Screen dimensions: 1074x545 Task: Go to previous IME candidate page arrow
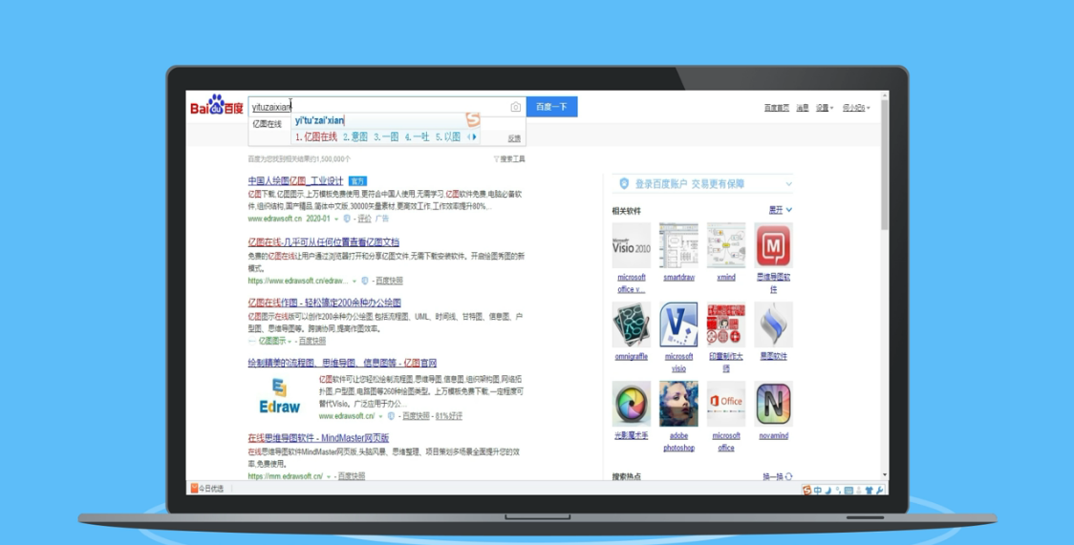click(x=469, y=136)
